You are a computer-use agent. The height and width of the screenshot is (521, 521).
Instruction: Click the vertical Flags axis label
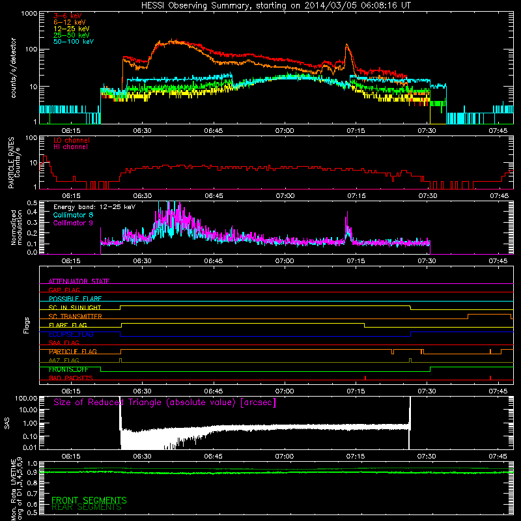[x=27, y=325]
